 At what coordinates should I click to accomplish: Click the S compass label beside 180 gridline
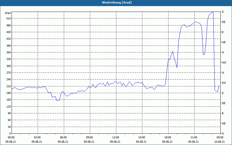[x=223, y=93]
